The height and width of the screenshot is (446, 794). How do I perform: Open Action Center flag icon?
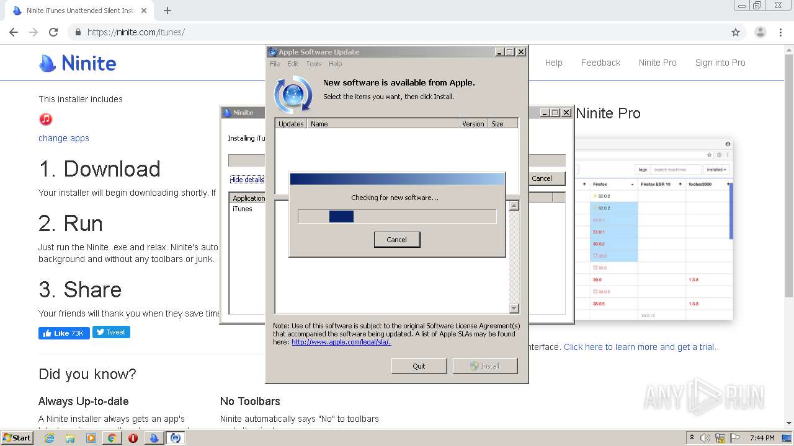tap(736, 438)
